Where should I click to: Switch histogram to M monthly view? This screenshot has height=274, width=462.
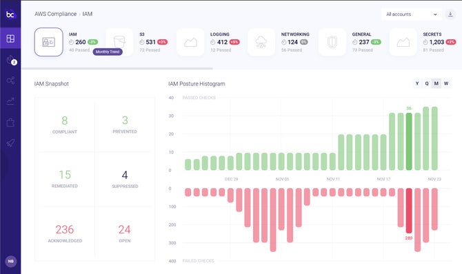[436, 83]
